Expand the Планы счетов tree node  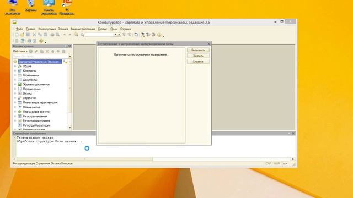click(15, 107)
